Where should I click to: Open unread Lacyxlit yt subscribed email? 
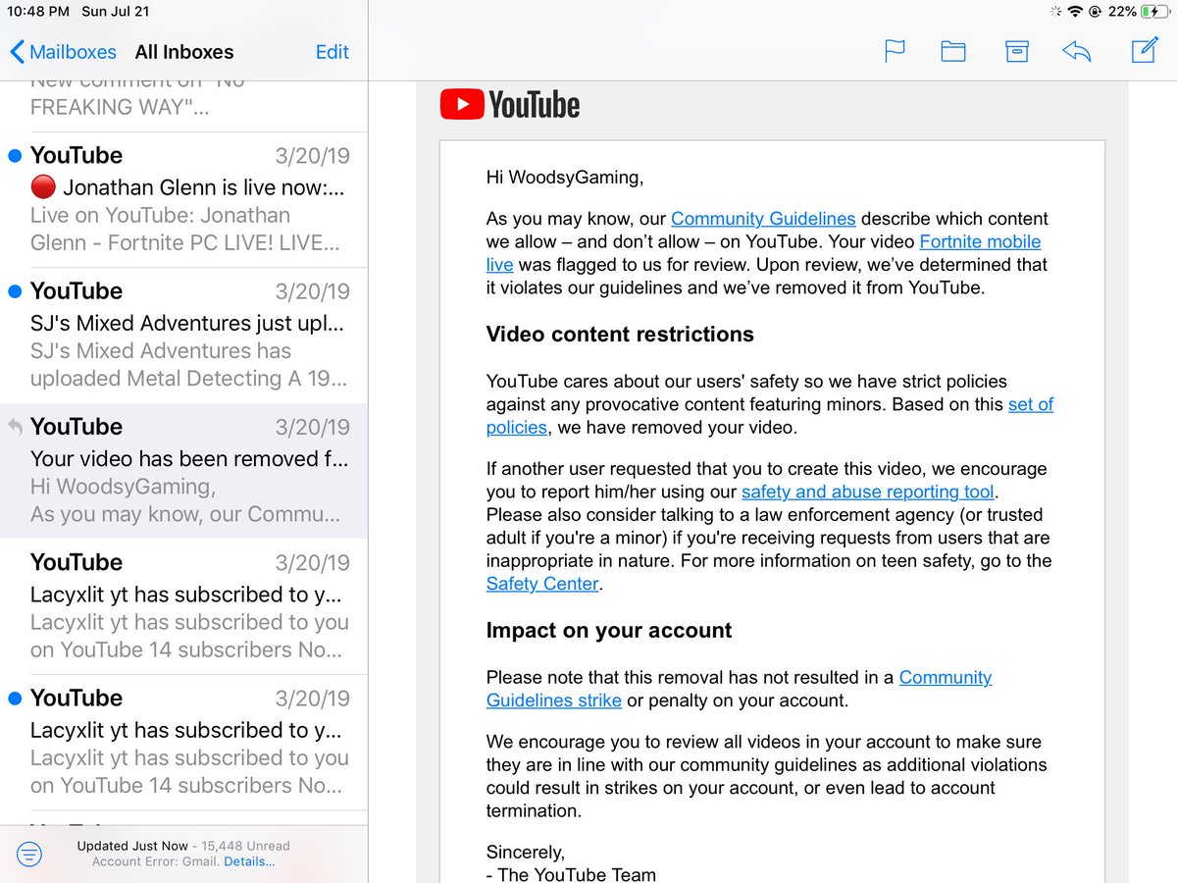click(184, 742)
